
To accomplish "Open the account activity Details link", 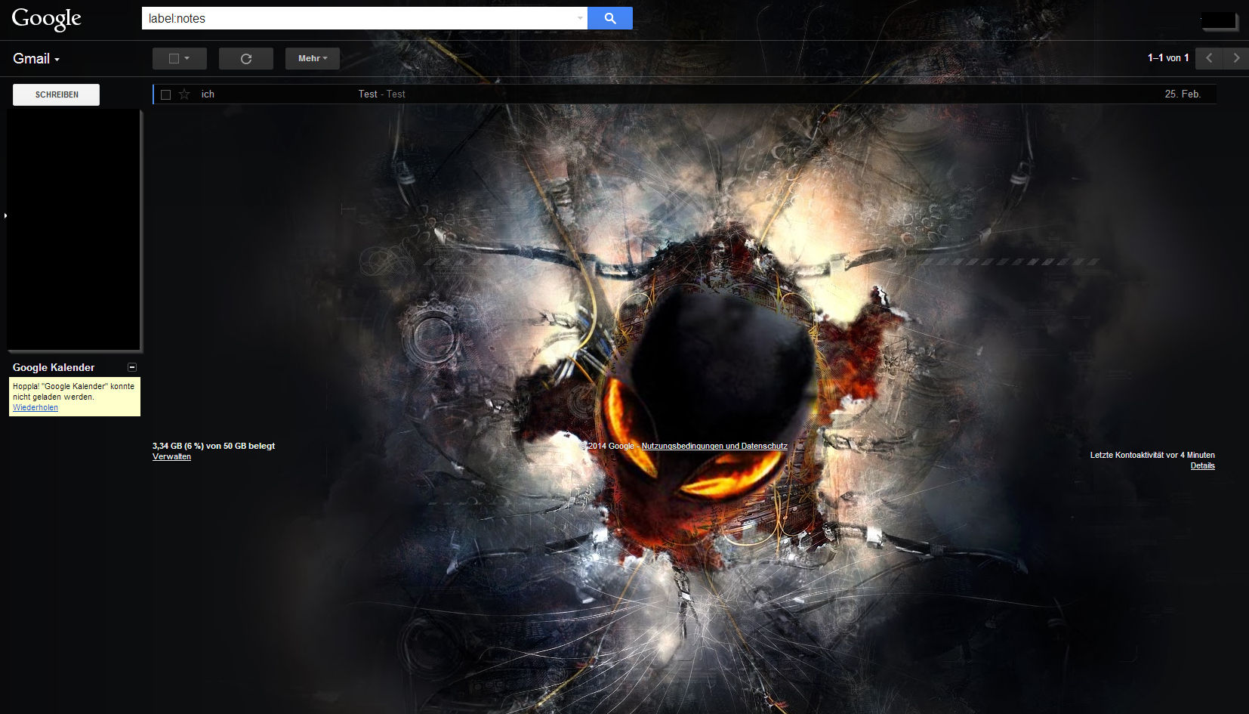I will 1203,465.
